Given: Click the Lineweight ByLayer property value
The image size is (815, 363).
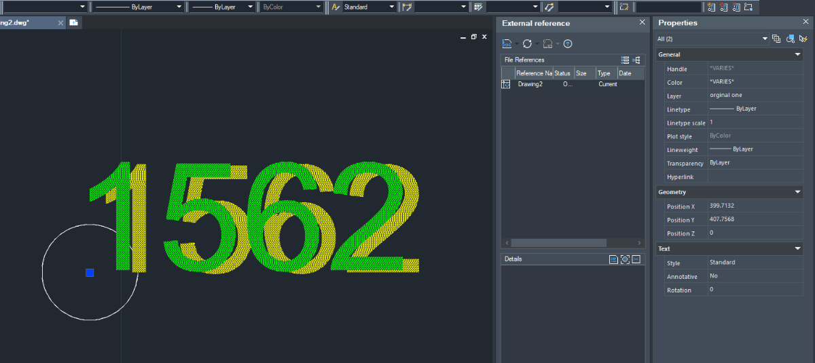Looking at the screenshot, I should tap(755, 149).
